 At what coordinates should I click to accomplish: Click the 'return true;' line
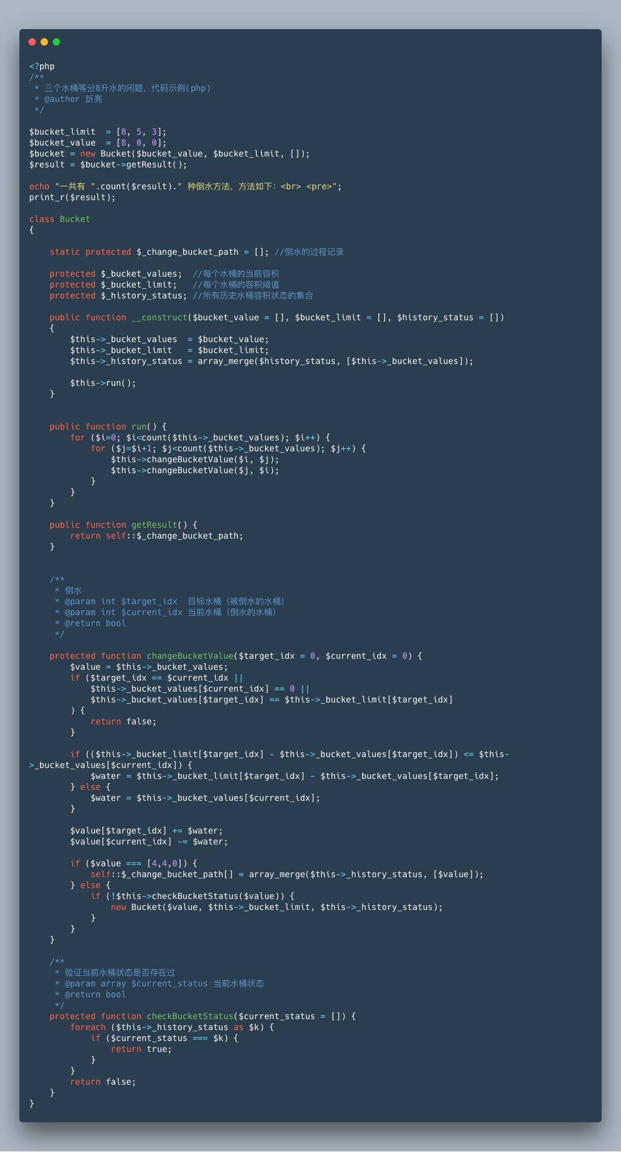141,1049
